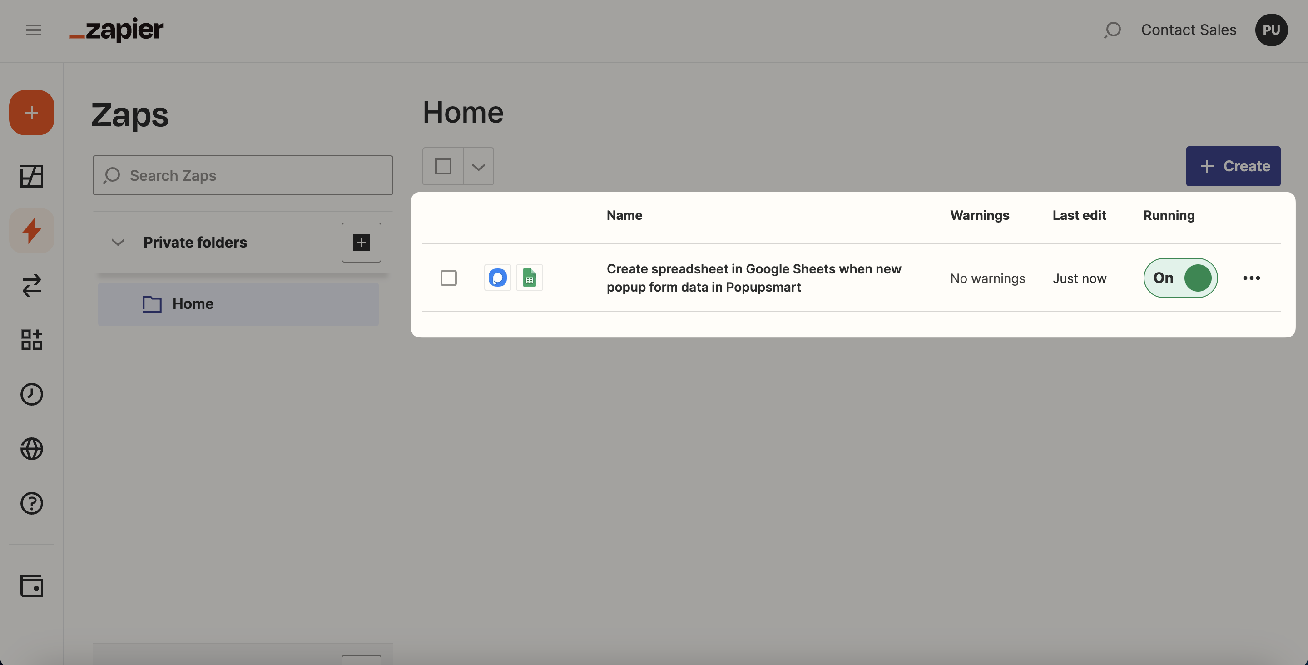The width and height of the screenshot is (1308, 665).
Task: Click the blue Create button
Action: [1233, 166]
